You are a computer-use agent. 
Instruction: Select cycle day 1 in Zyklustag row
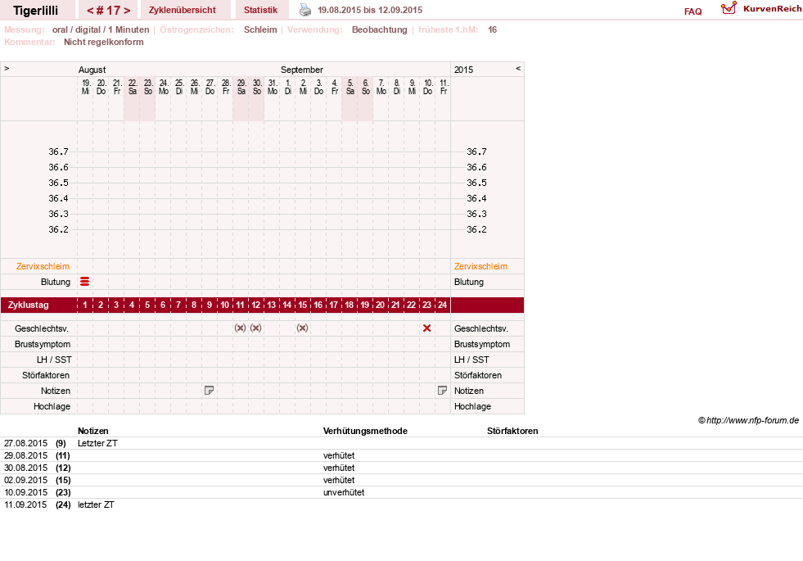85,305
